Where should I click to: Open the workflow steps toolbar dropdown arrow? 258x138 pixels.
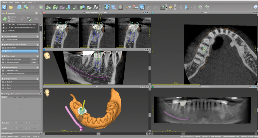100,7
